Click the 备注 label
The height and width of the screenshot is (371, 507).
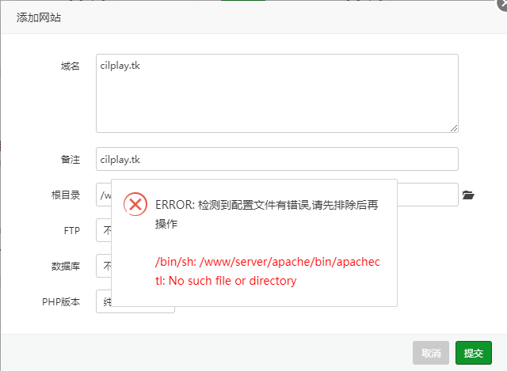pos(71,160)
